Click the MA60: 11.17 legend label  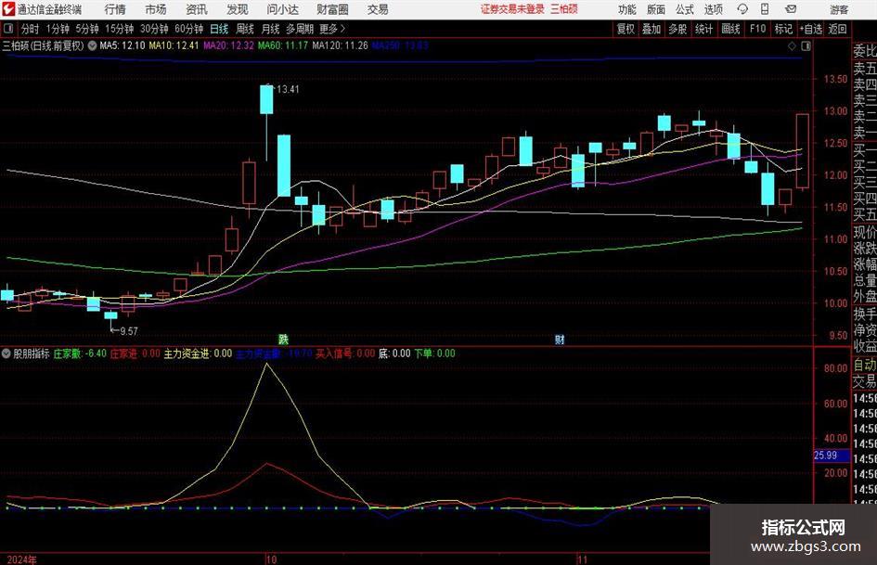283,45
